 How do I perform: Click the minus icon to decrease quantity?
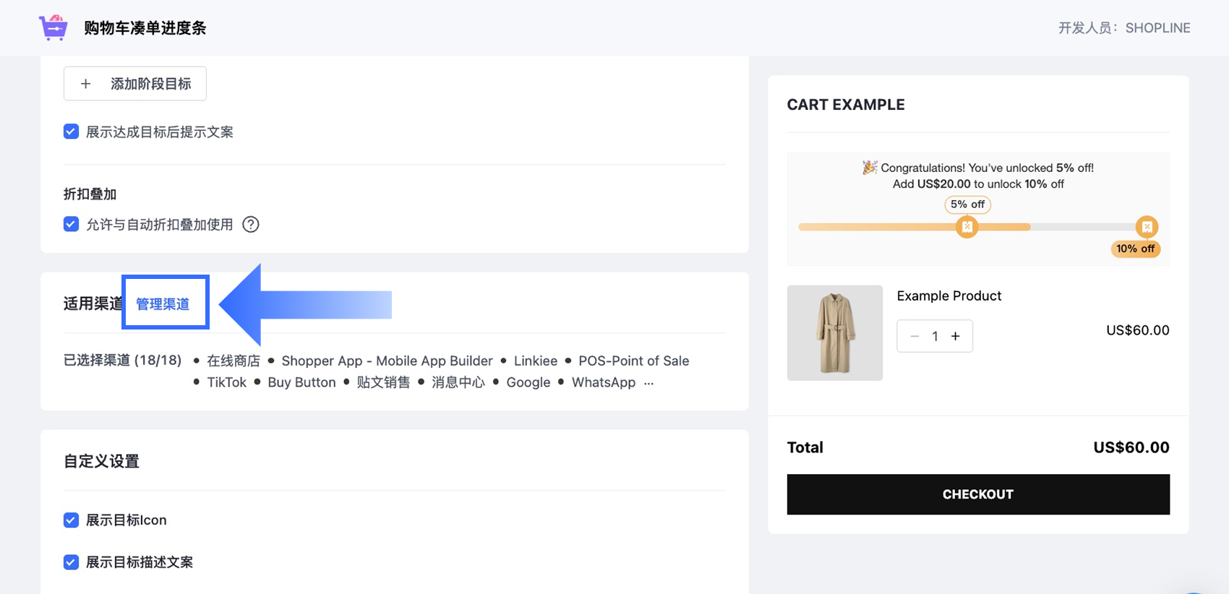pos(915,336)
